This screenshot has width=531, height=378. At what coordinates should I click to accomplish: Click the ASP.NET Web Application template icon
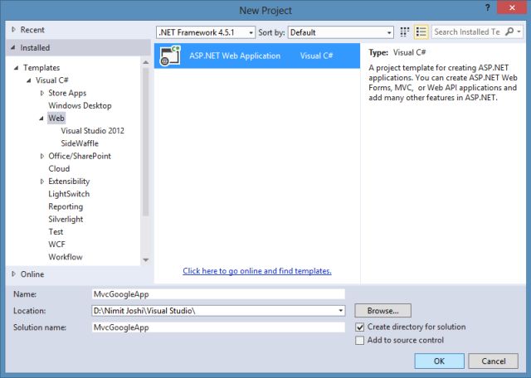tap(169, 56)
